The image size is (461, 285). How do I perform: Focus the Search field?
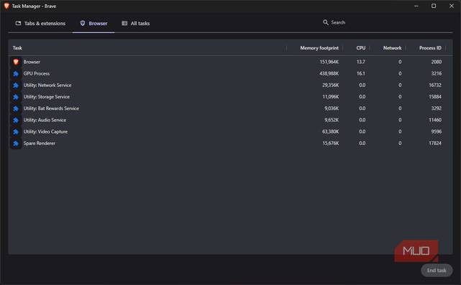coord(385,22)
